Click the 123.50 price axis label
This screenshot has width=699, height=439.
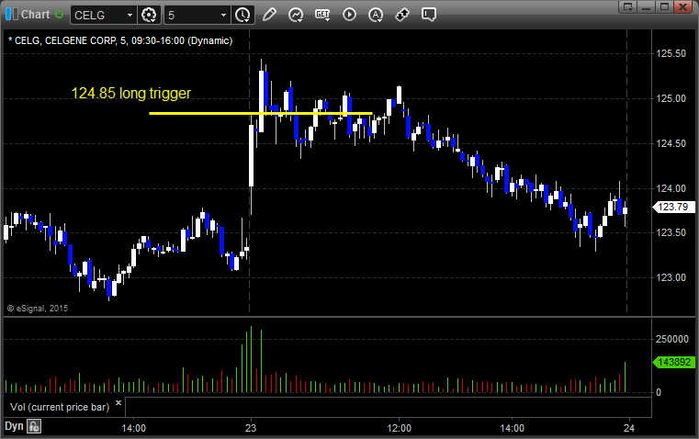click(x=671, y=232)
